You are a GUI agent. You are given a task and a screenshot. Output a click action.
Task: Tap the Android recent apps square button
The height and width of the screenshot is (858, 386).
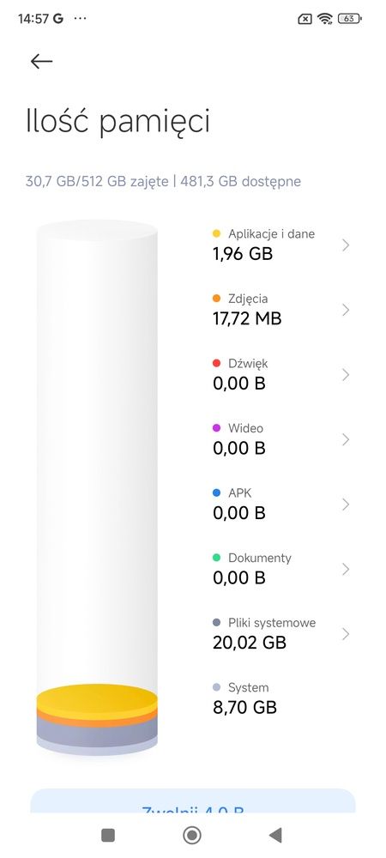coord(108,835)
